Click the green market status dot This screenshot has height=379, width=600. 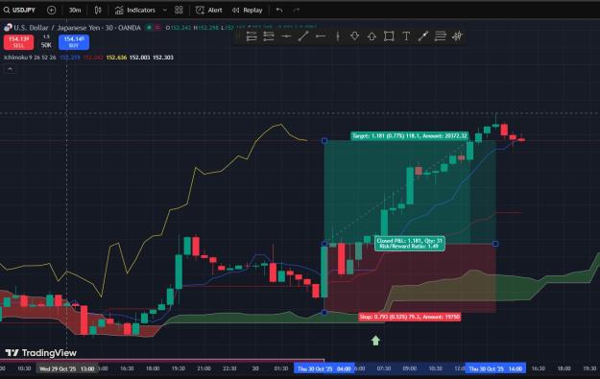click(x=149, y=28)
